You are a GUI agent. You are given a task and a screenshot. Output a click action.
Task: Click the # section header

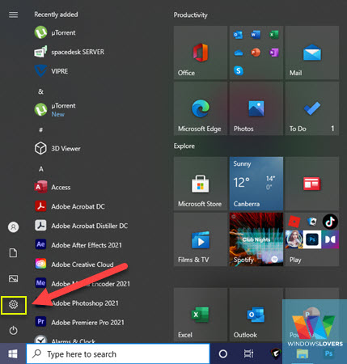(41, 130)
